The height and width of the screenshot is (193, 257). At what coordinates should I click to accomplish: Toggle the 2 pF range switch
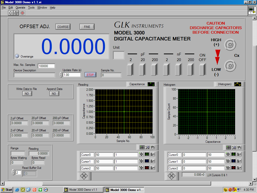pyautogui.click(x=130, y=69)
